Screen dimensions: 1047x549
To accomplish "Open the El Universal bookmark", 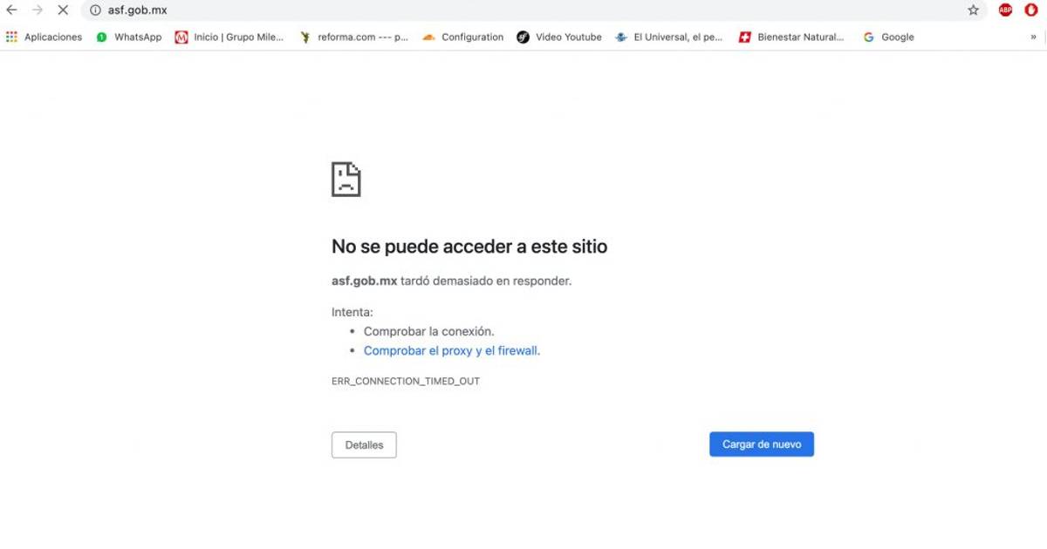I will coord(669,37).
